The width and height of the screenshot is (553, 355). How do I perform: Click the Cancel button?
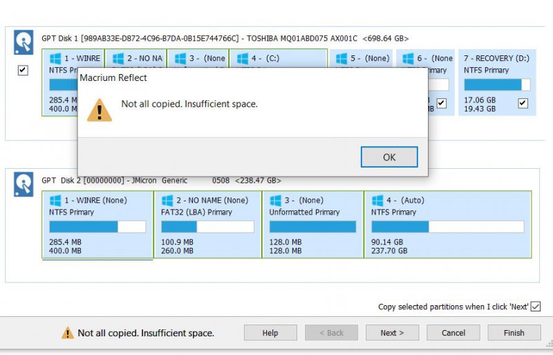pos(453,333)
